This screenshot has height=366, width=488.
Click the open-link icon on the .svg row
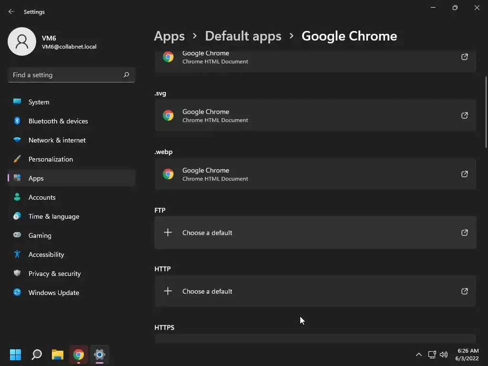click(x=464, y=115)
